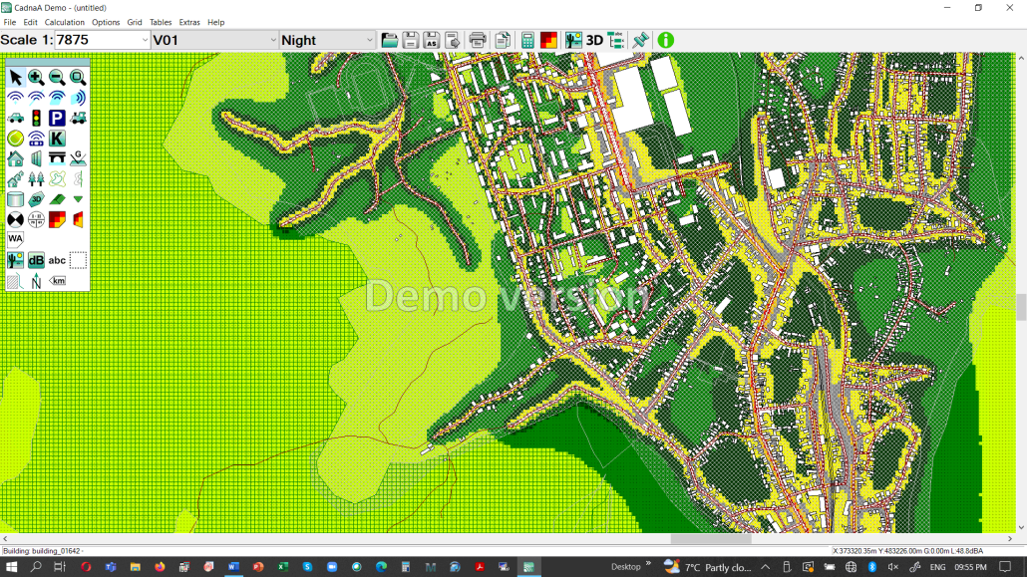Select the building house tool
Screen dimensions: 1027x577
(x=15, y=158)
